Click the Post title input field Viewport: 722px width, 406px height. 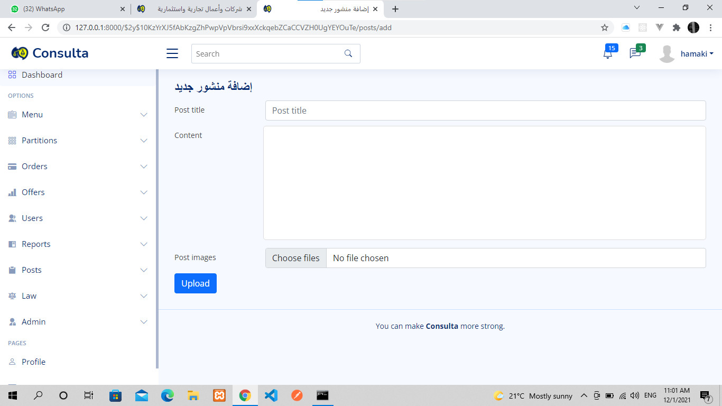point(485,110)
